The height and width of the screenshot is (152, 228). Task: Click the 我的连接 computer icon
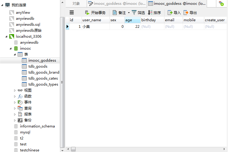7,5
